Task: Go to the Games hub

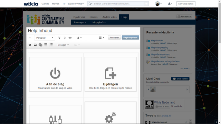Action: point(45,4)
